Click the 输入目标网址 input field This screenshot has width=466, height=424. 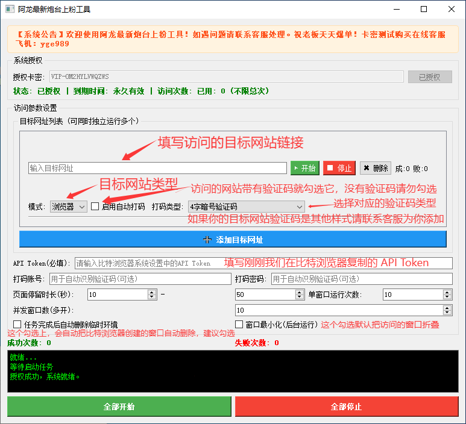point(157,168)
